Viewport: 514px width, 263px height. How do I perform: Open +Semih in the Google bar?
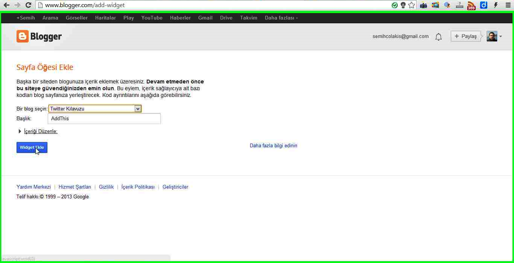point(26,18)
